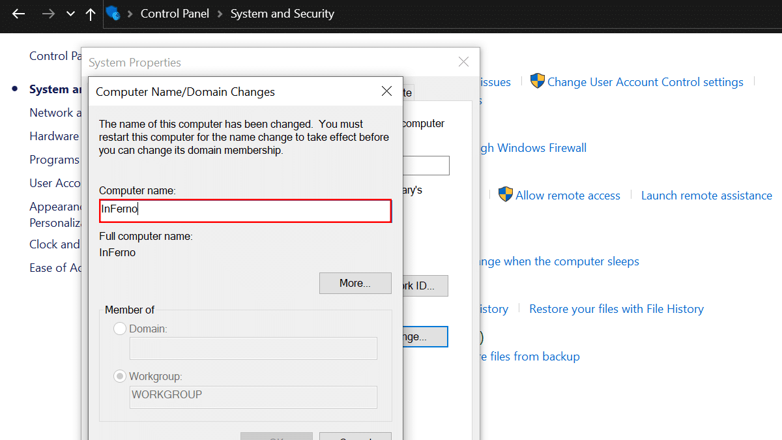Viewport: 782px width, 440px height.
Task: Open the recent locations dropdown chevron
Action: (70, 14)
